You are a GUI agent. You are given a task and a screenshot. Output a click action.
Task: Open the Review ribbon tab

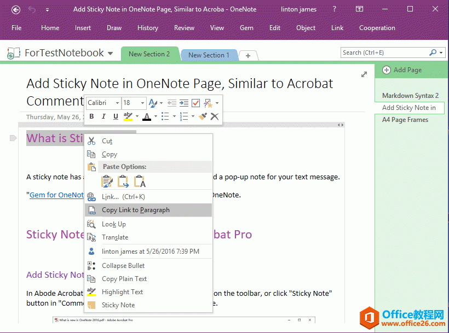coord(184,27)
